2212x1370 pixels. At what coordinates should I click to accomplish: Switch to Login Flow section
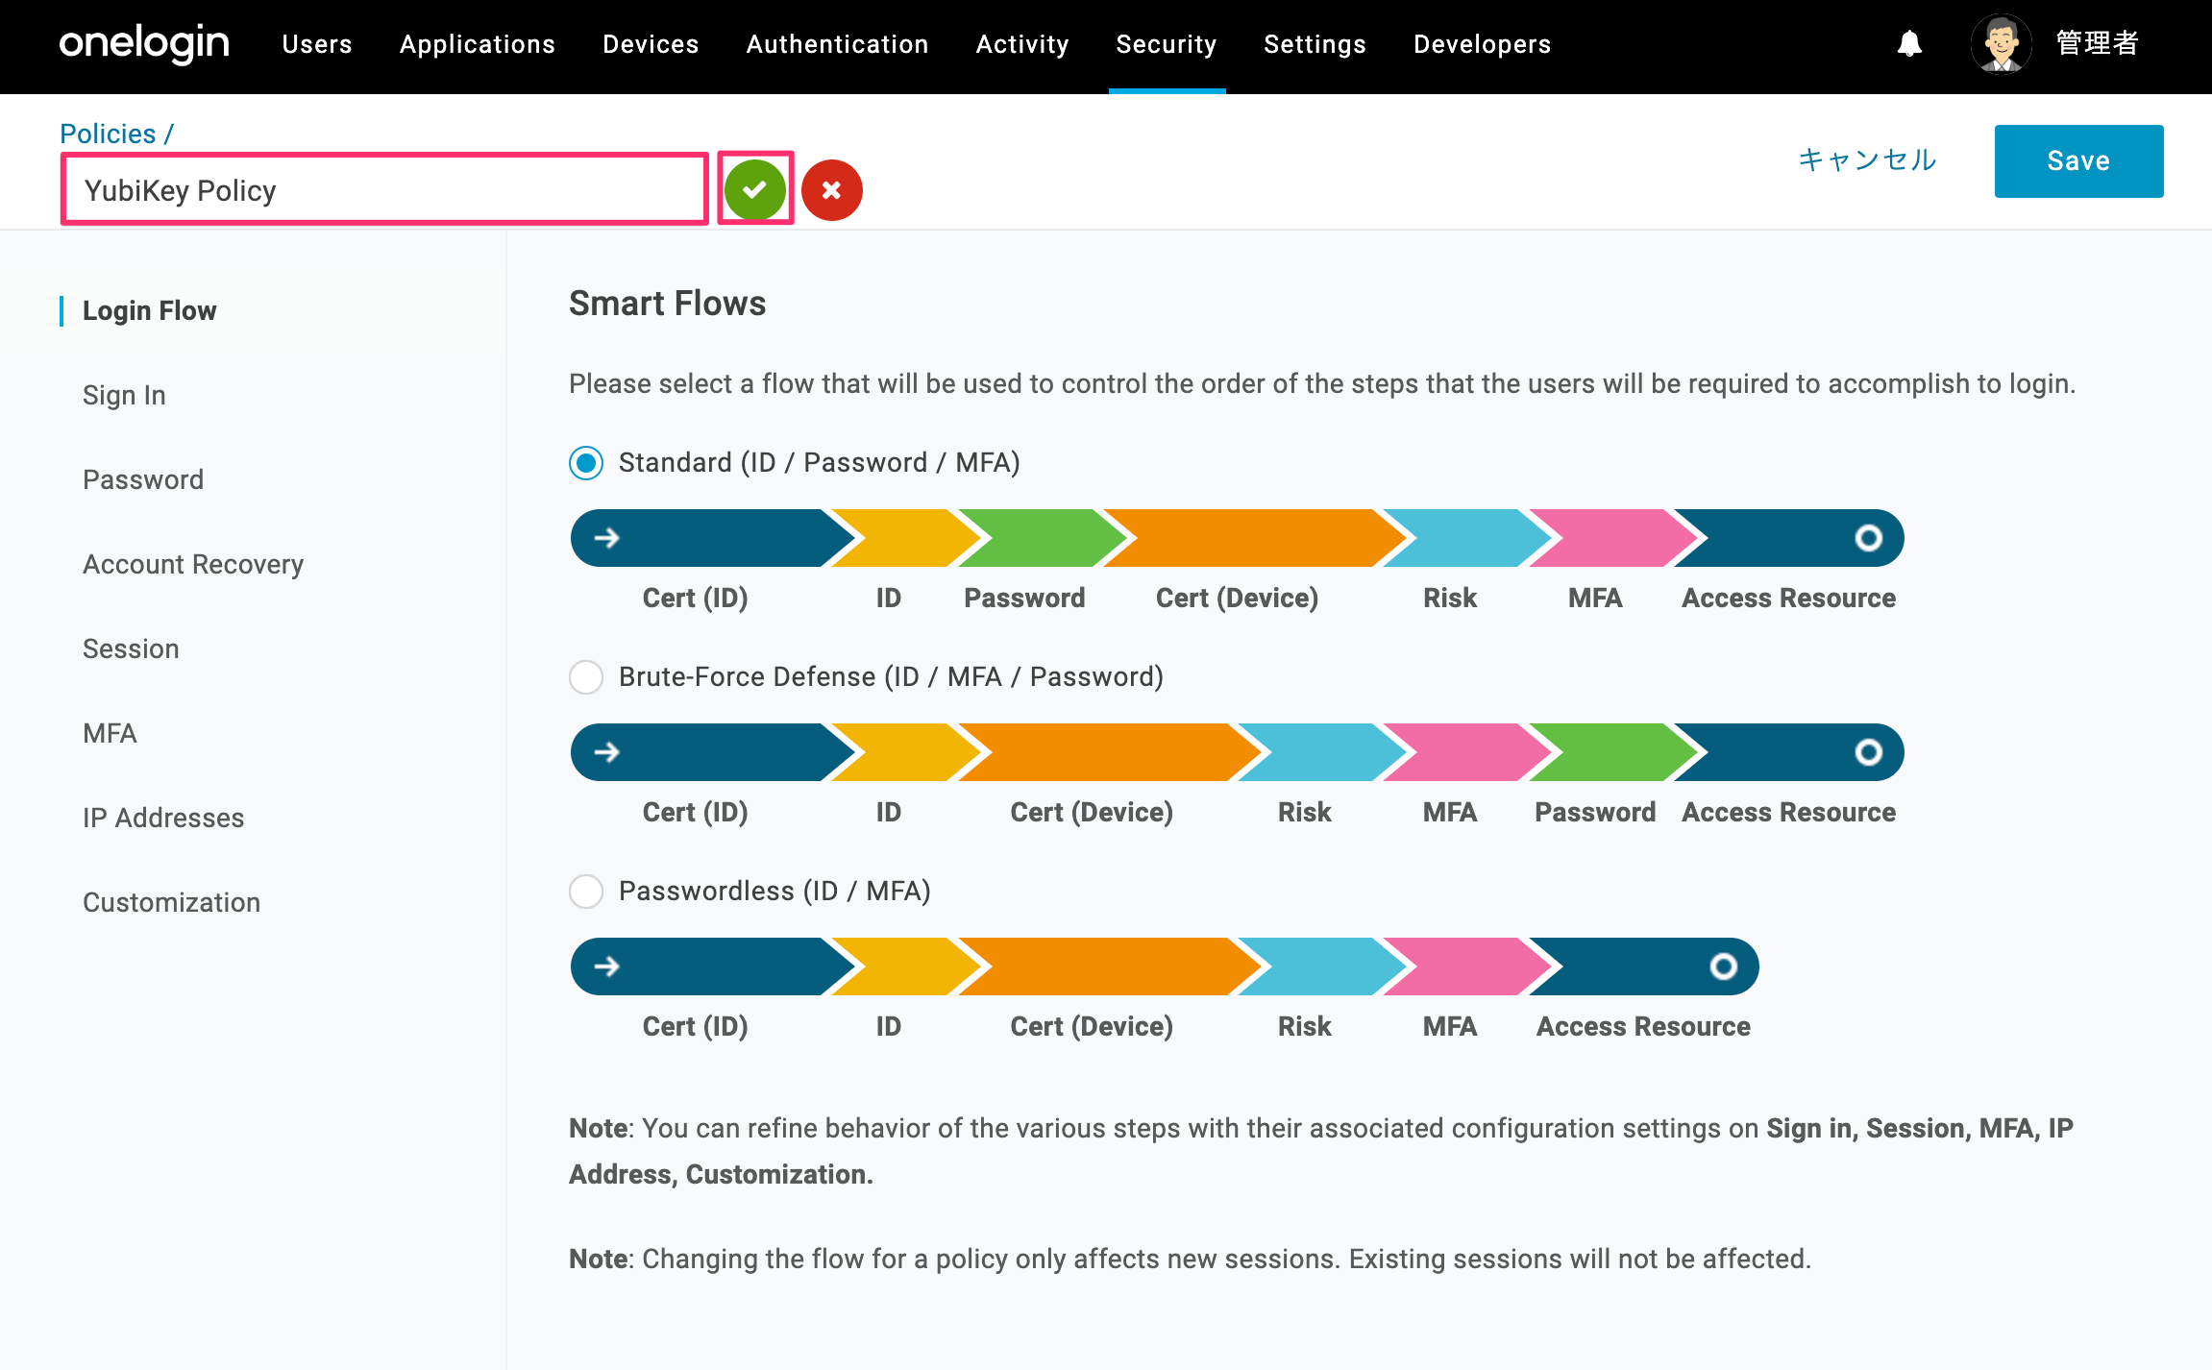150,311
